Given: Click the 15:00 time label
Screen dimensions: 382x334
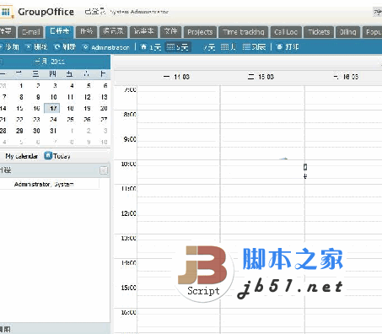Looking at the screenshot, I should [129, 288].
